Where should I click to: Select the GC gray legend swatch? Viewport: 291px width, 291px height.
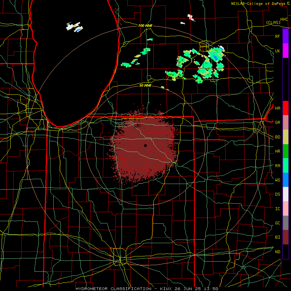[x=286, y=223]
